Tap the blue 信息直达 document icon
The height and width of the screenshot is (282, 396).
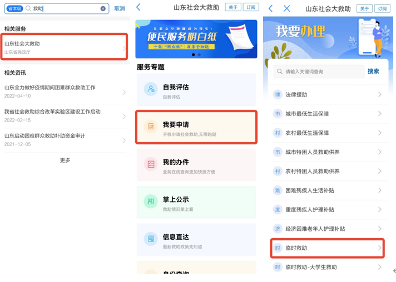tap(151, 239)
